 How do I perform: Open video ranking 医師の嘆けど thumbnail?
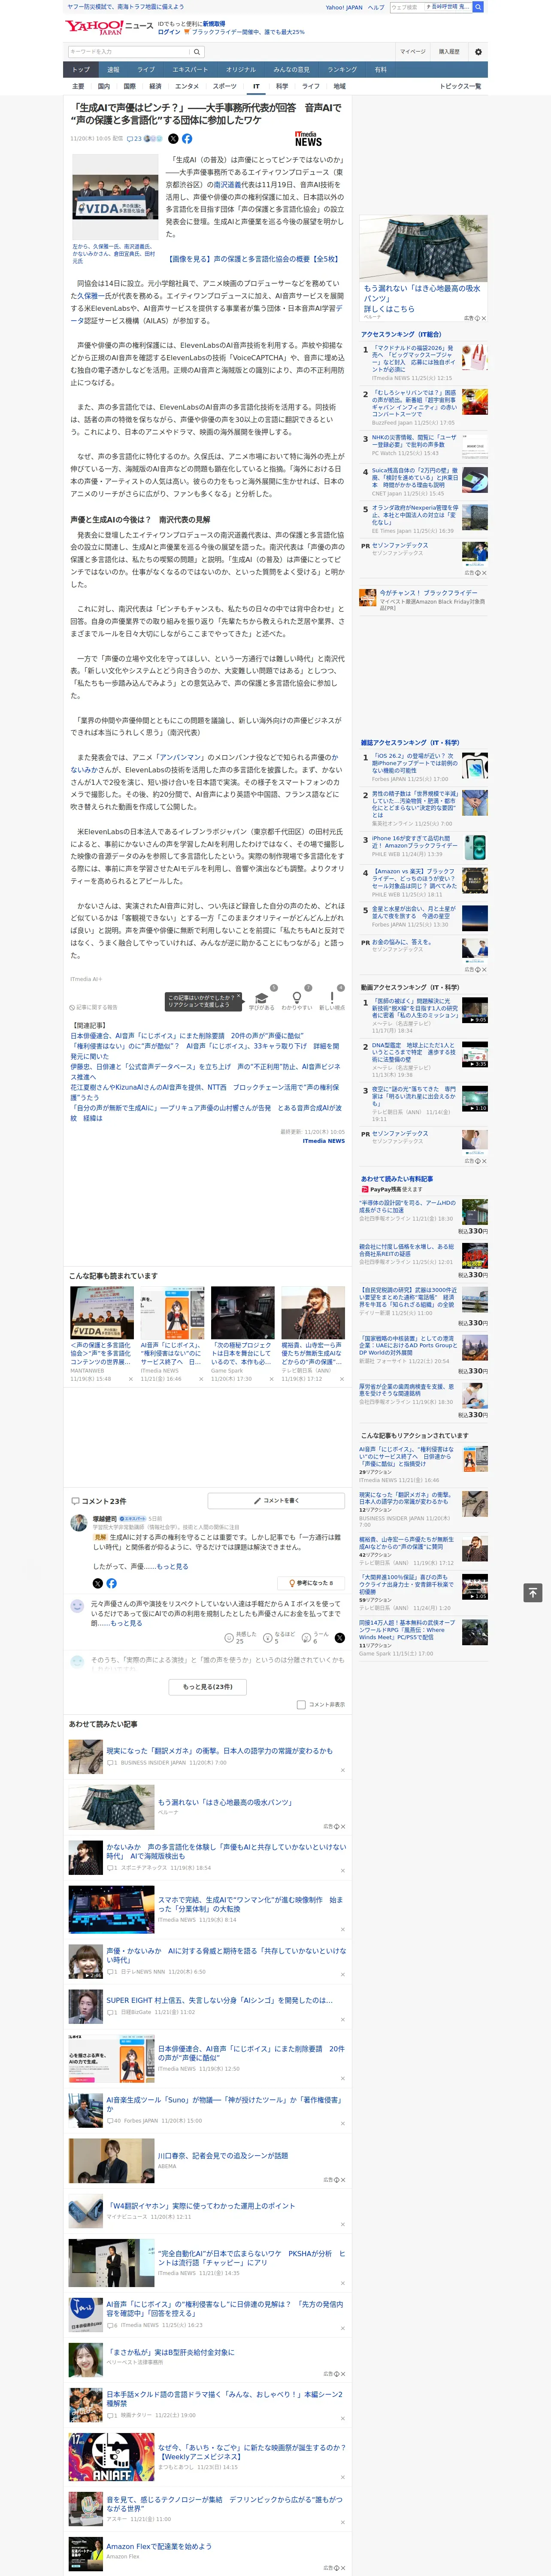tap(475, 1010)
